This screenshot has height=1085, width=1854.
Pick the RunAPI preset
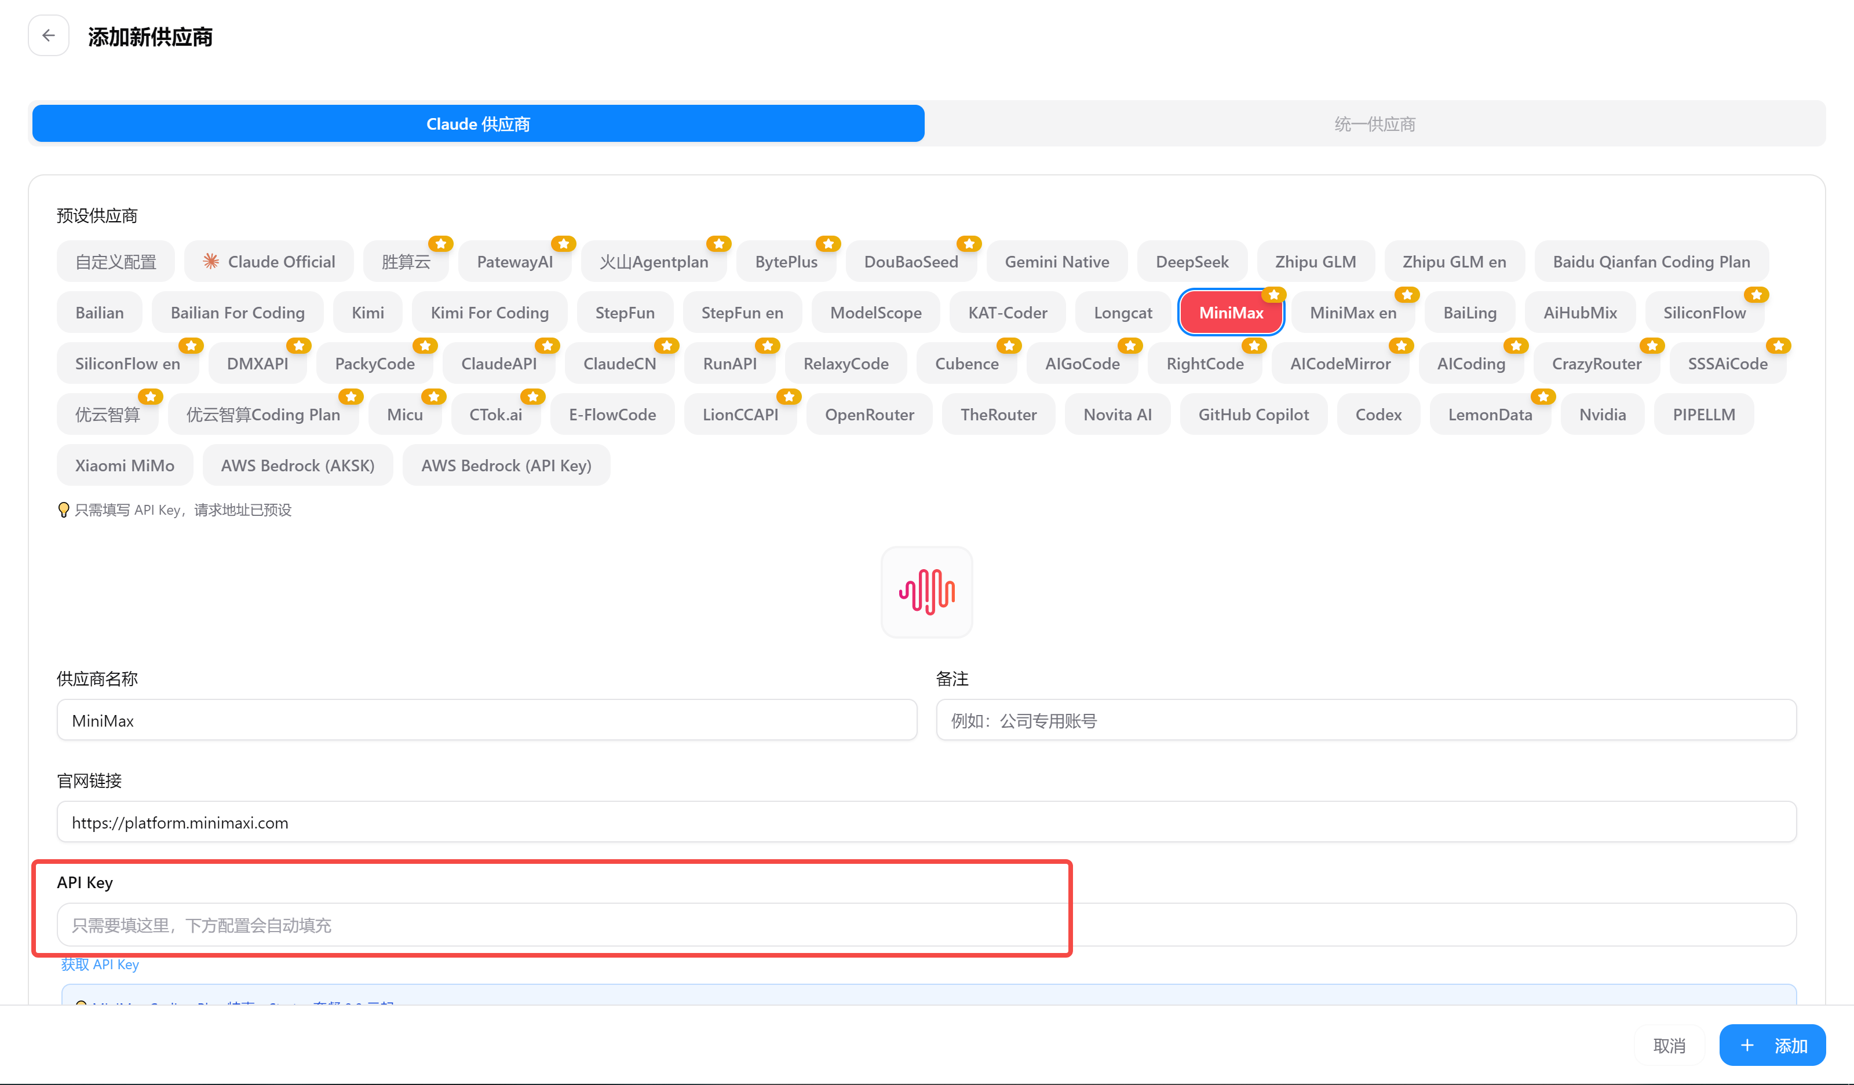[730, 363]
